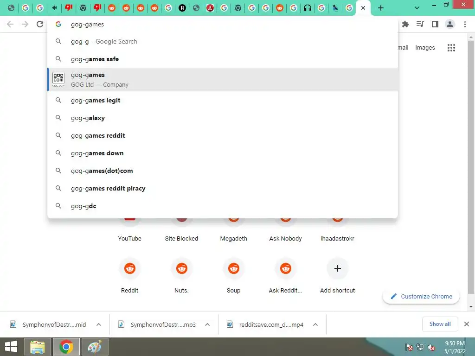Click the Add shortcut plus icon

pyautogui.click(x=338, y=268)
